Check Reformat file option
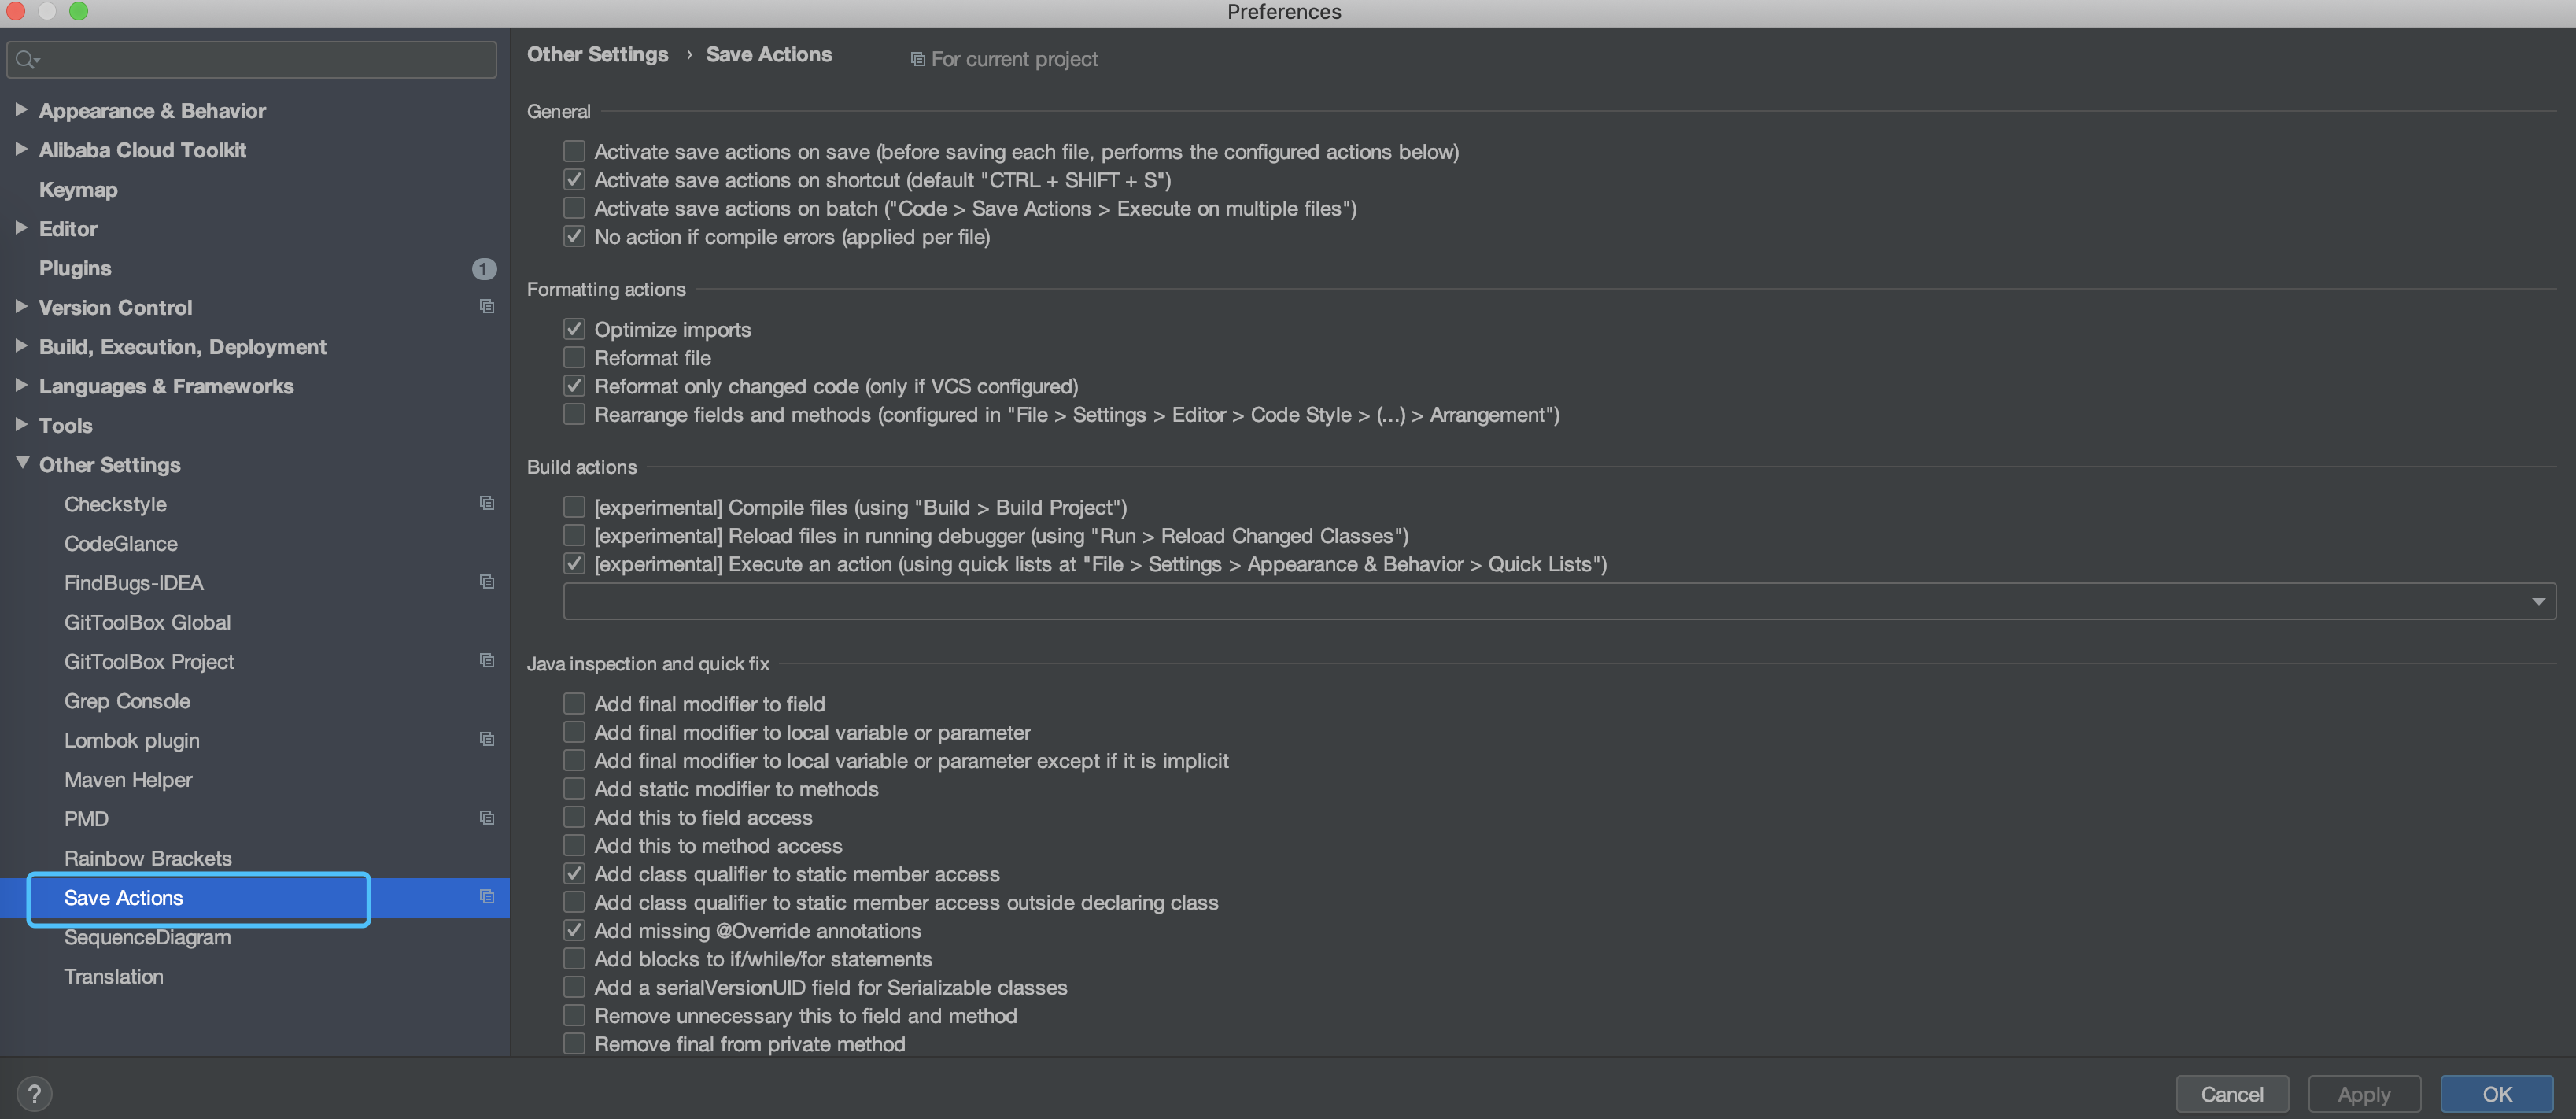Screen dimensions: 2576x1119 click(574, 357)
